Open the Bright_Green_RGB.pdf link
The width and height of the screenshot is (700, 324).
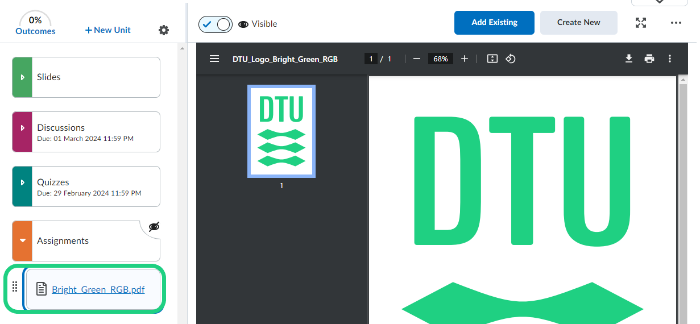(98, 289)
